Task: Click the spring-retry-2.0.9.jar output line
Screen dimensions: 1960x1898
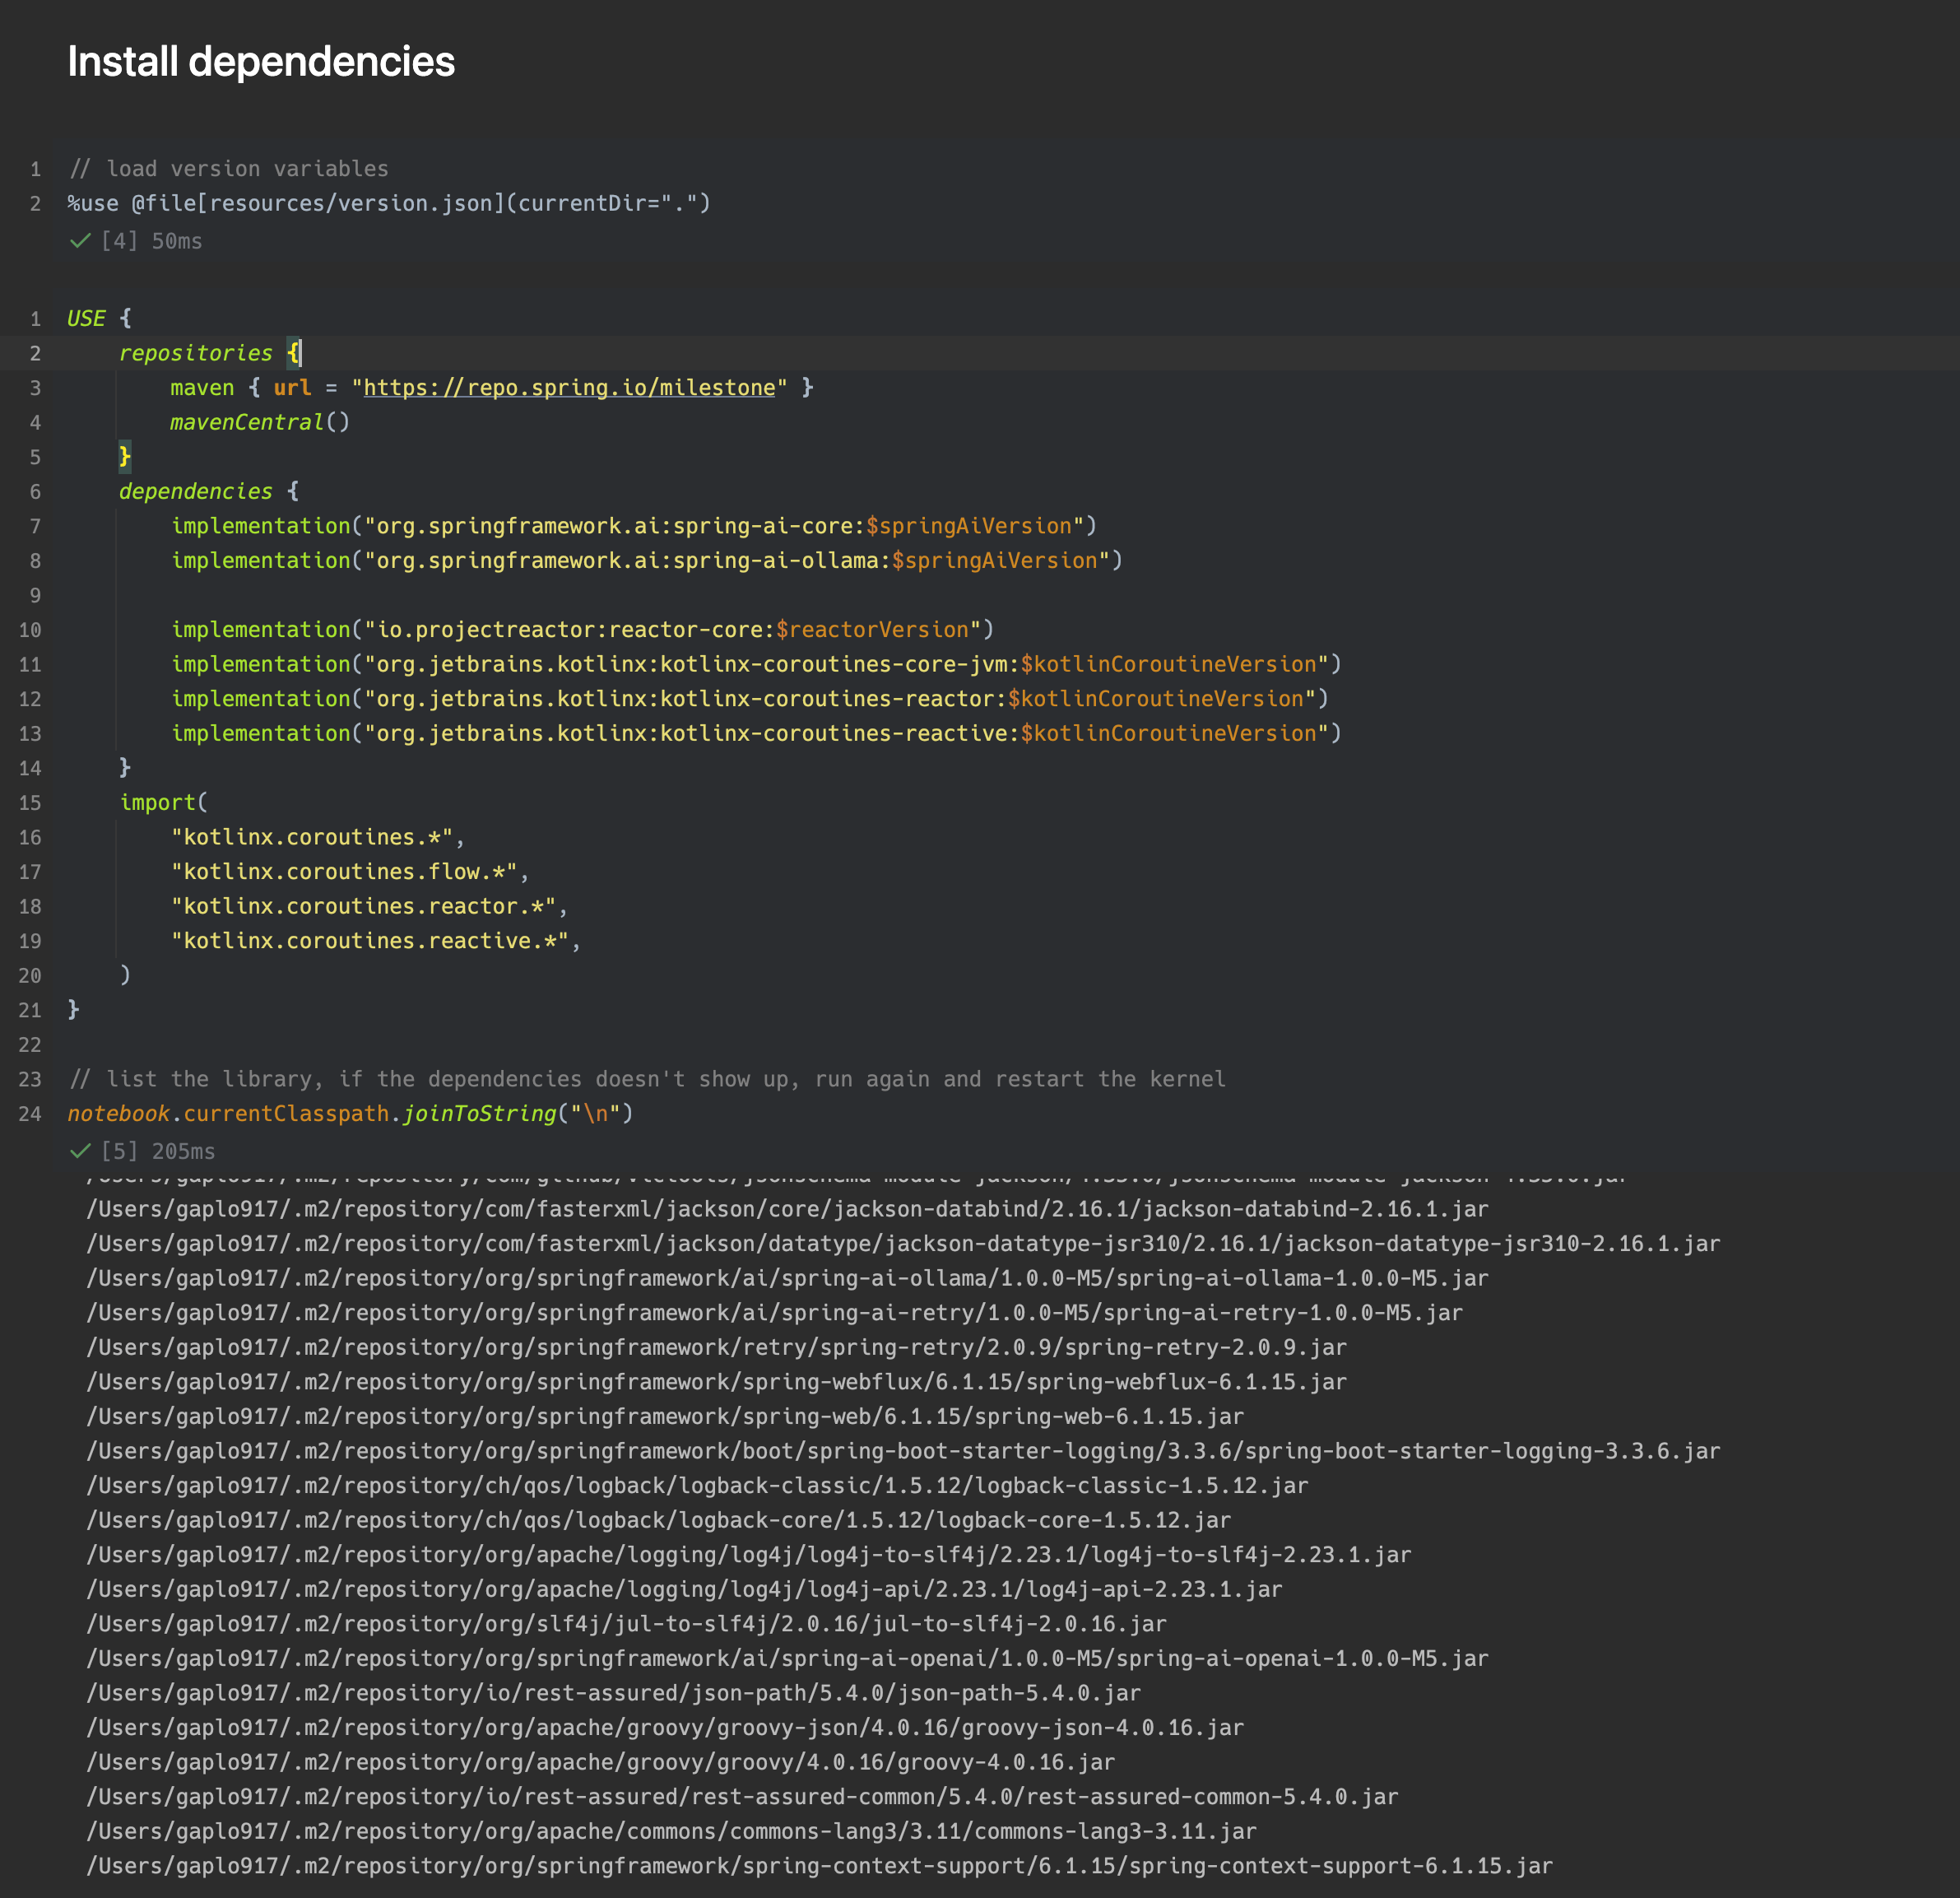Action: click(x=716, y=1347)
